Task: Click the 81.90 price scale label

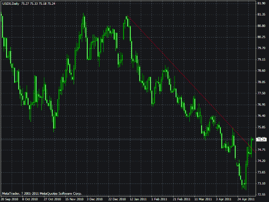Action: click(x=261, y=3)
